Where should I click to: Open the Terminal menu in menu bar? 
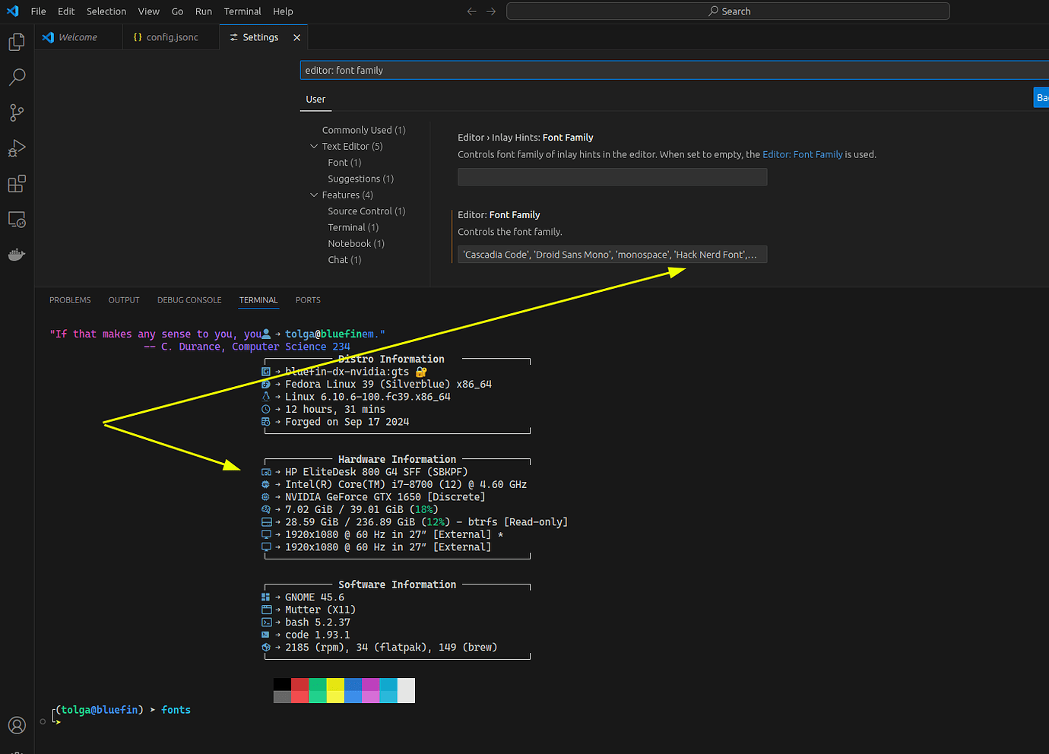(242, 11)
